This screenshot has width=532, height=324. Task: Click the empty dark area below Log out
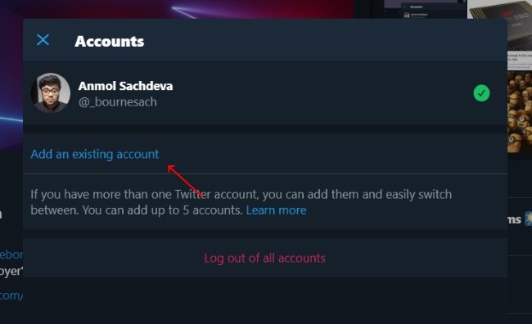point(265,300)
